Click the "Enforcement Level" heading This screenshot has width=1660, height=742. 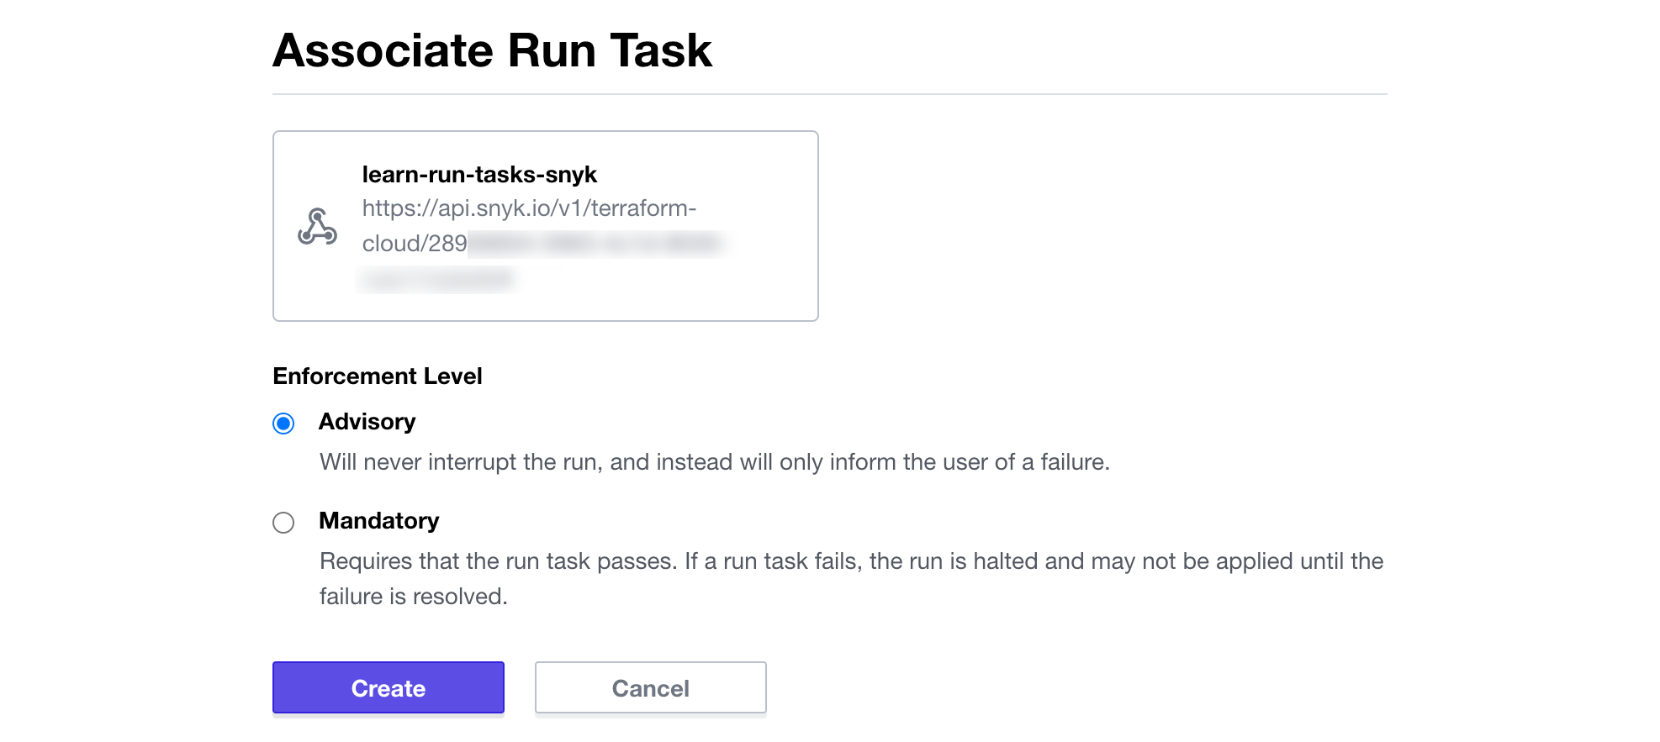click(378, 376)
